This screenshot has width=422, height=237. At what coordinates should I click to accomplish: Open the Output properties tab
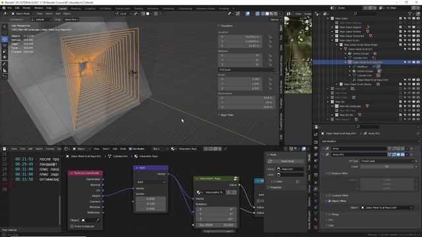316,148
